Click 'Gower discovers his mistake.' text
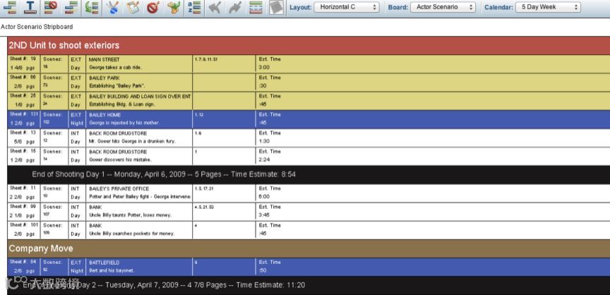The width and height of the screenshot is (610, 295). tap(120, 159)
